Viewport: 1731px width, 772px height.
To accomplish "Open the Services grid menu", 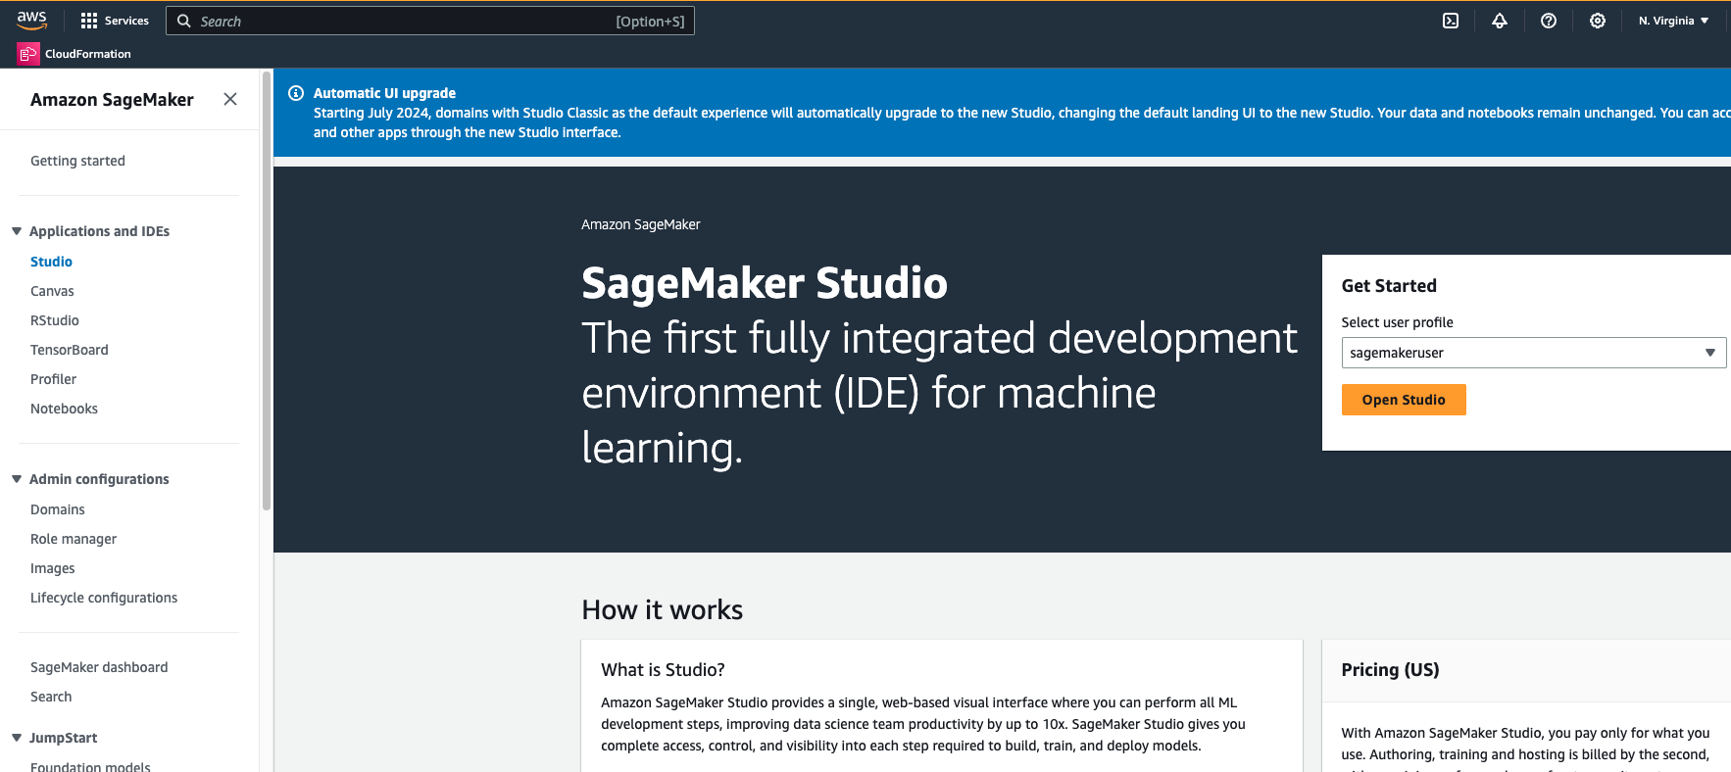I will (x=115, y=21).
